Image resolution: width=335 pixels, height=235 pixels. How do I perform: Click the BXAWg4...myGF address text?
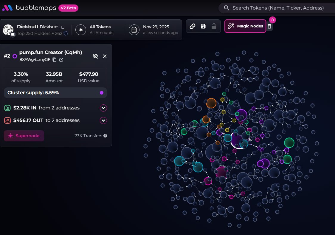point(35,60)
